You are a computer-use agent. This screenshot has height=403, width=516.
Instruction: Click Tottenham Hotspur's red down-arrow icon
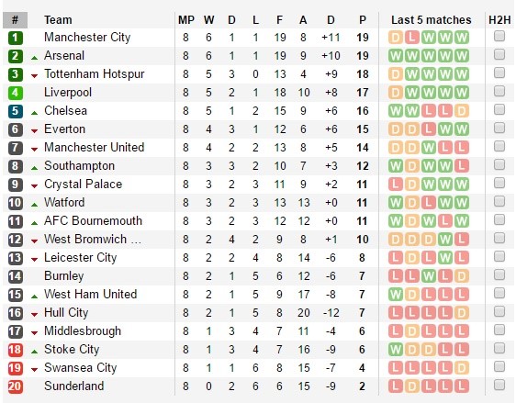(34, 76)
